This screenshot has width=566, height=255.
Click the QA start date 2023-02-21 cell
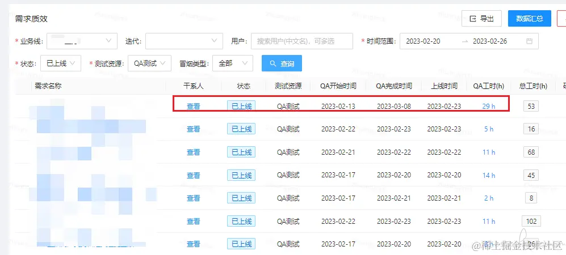[x=338, y=152]
